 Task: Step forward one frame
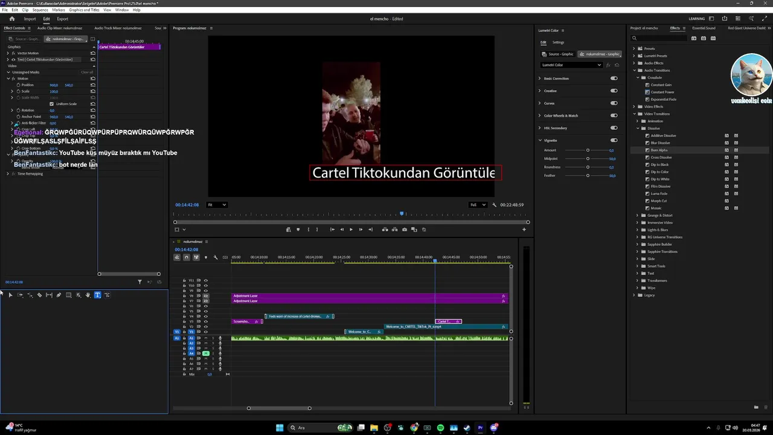pyautogui.click(x=361, y=230)
